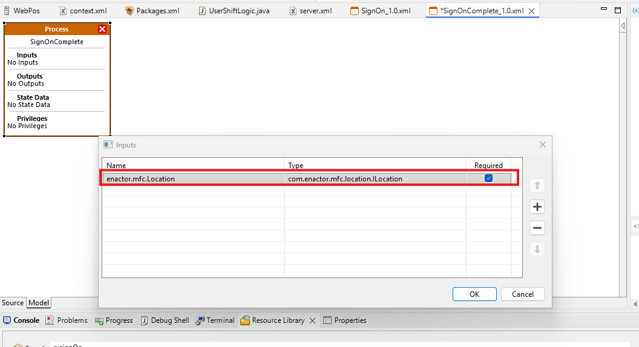
Task: Select the com.enactor.mfc.location.ILocation type cell
Action: tap(375, 178)
